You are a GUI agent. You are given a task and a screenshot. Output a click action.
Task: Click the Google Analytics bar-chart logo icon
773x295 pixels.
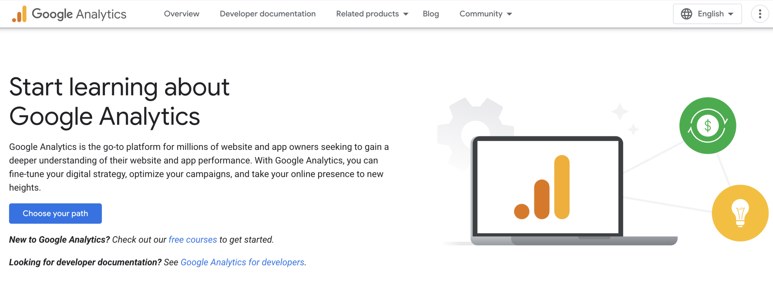point(19,14)
